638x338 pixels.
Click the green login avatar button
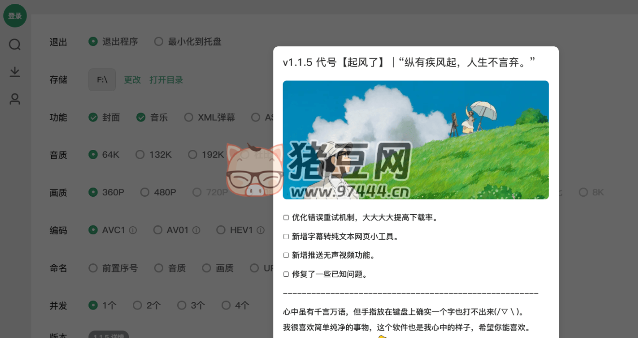[15, 16]
